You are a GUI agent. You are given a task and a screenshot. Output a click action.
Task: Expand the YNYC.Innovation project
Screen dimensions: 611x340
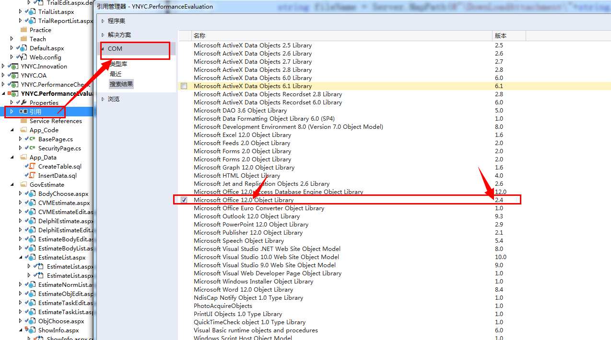[3, 66]
